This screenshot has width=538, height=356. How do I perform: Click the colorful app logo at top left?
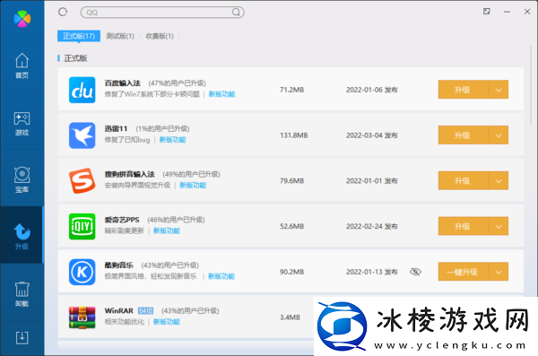pyautogui.click(x=22, y=19)
